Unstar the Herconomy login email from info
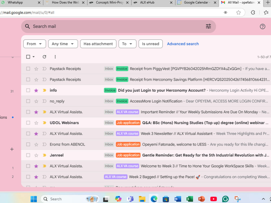 coord(36,90)
